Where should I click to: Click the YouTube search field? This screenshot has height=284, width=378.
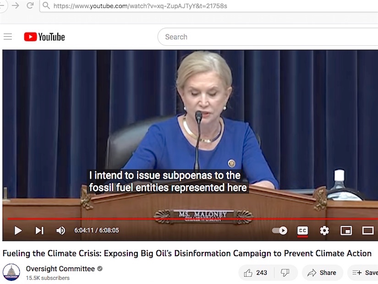268,37
